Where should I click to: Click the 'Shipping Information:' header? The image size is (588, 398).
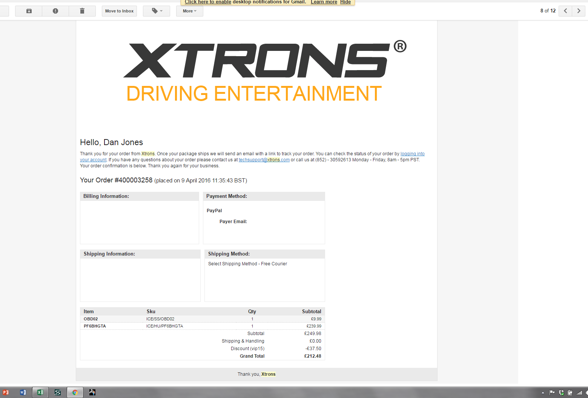[x=109, y=254]
